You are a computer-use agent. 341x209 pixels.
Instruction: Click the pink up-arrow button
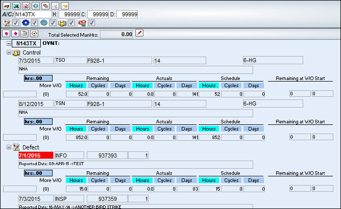(x=15, y=34)
